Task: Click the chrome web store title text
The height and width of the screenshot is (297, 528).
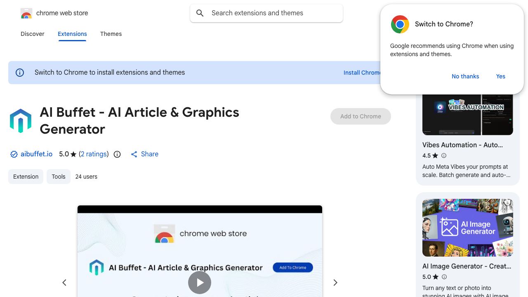Action: (x=62, y=13)
